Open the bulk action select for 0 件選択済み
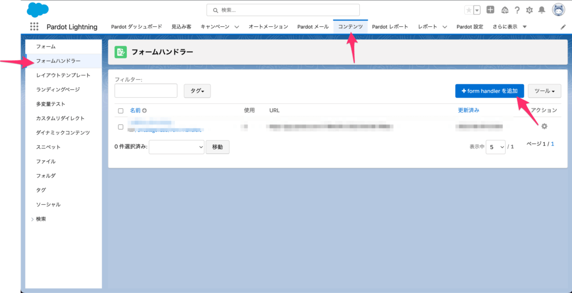 pos(177,147)
